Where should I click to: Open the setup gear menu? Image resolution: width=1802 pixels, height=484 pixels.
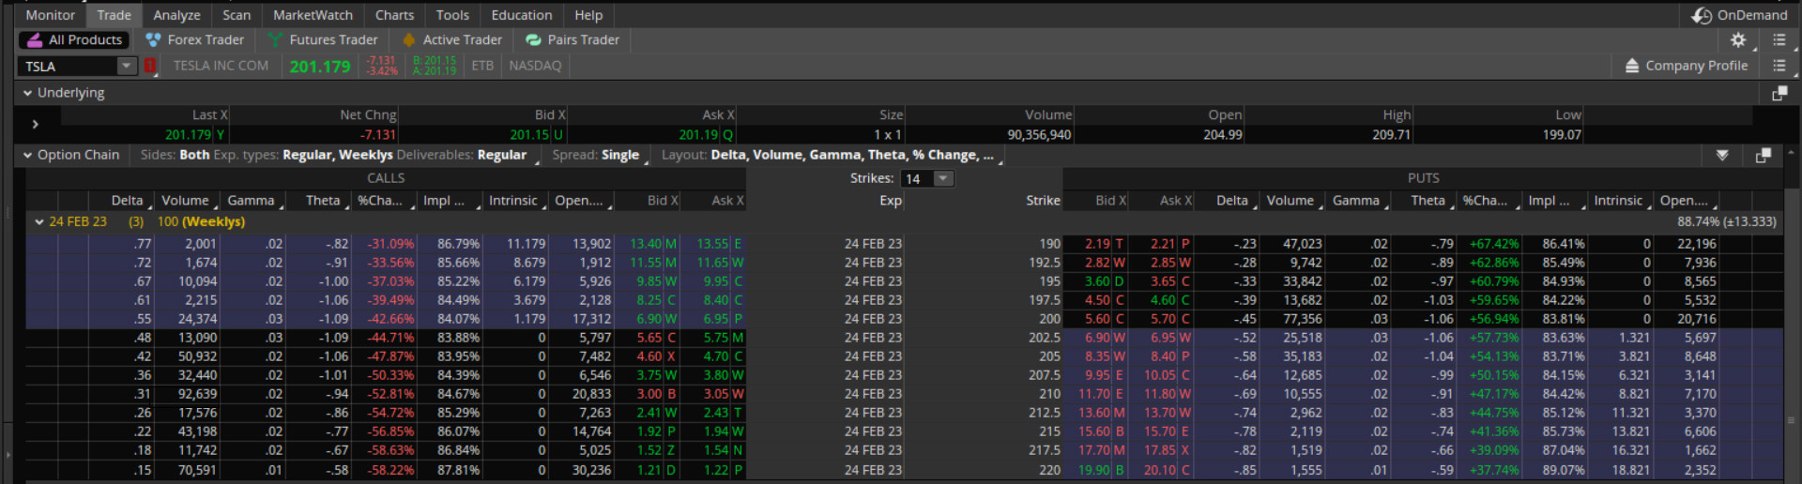tap(1738, 40)
